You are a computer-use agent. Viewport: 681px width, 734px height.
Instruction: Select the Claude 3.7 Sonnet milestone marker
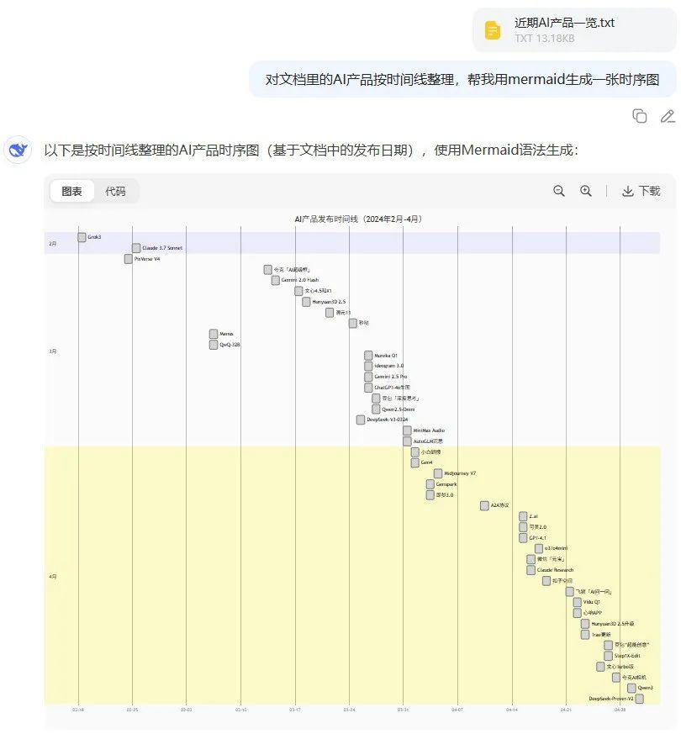pos(136,248)
